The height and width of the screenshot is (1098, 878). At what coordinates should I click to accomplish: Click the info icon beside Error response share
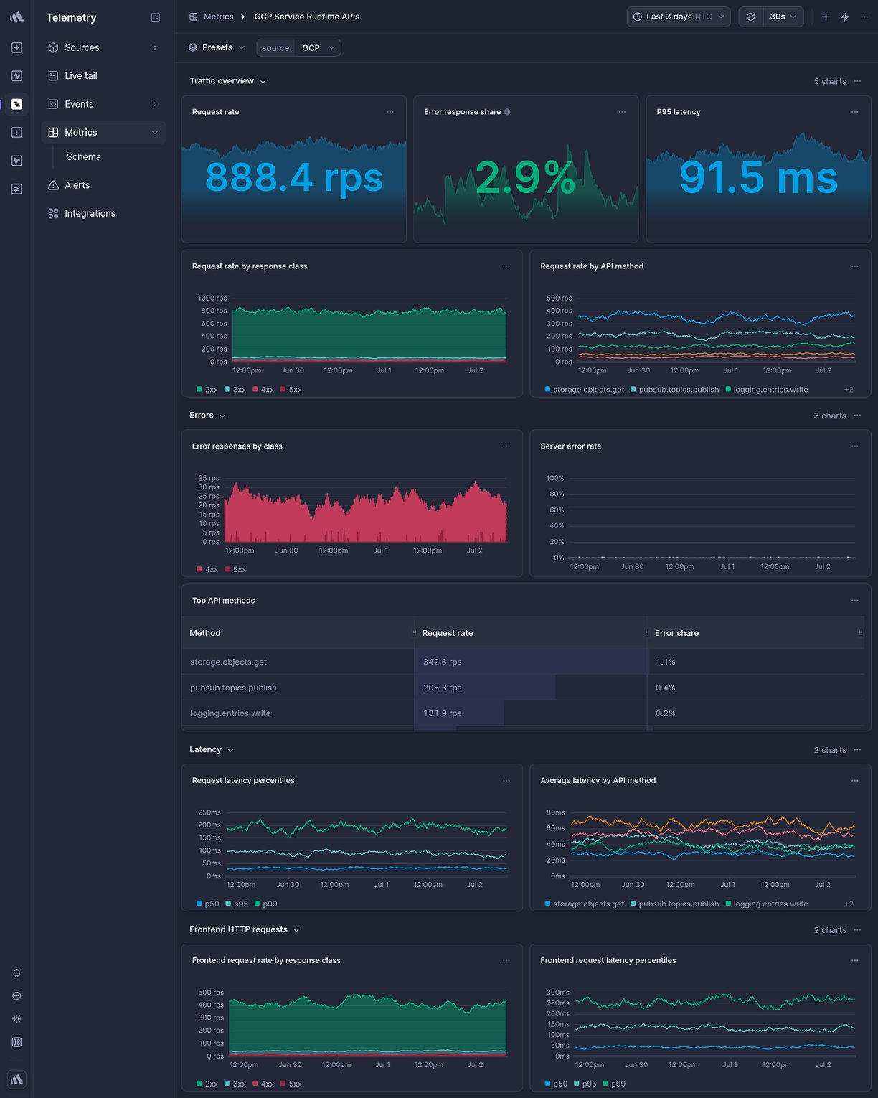click(x=507, y=112)
